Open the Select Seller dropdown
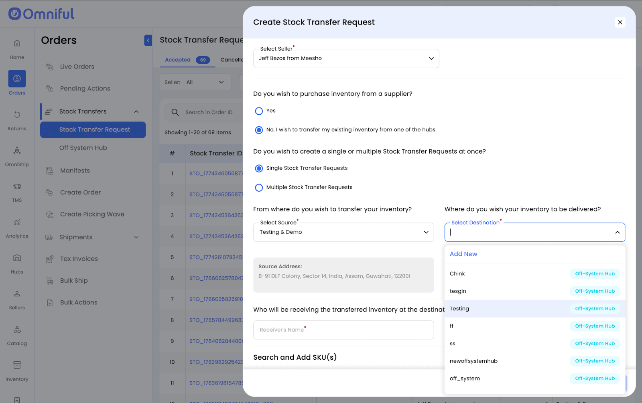The width and height of the screenshot is (642, 403). (346, 59)
